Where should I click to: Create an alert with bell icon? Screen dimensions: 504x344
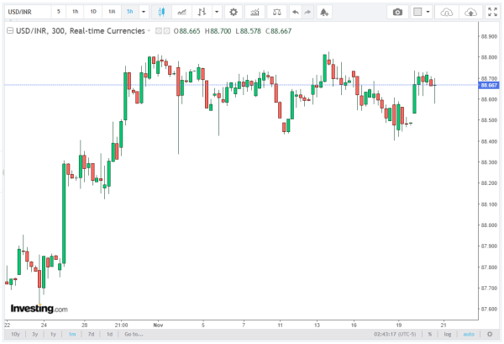pos(325,13)
